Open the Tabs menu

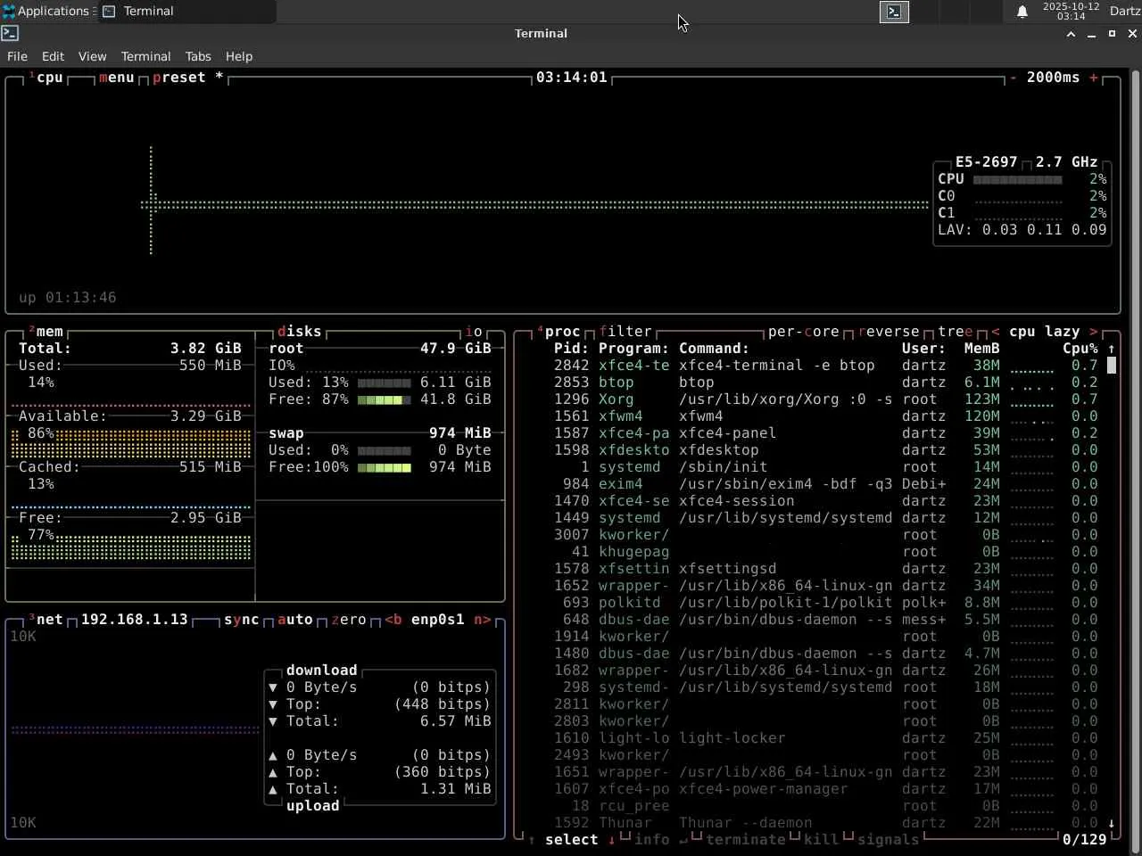tap(198, 56)
